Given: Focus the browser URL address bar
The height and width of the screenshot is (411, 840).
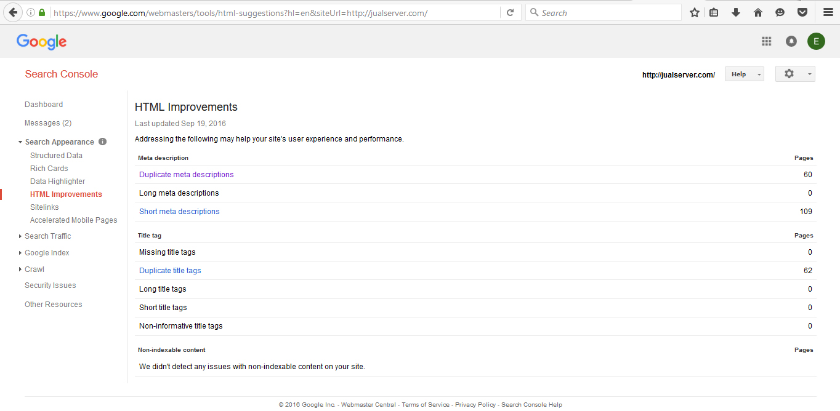Looking at the screenshot, I should click(x=274, y=12).
